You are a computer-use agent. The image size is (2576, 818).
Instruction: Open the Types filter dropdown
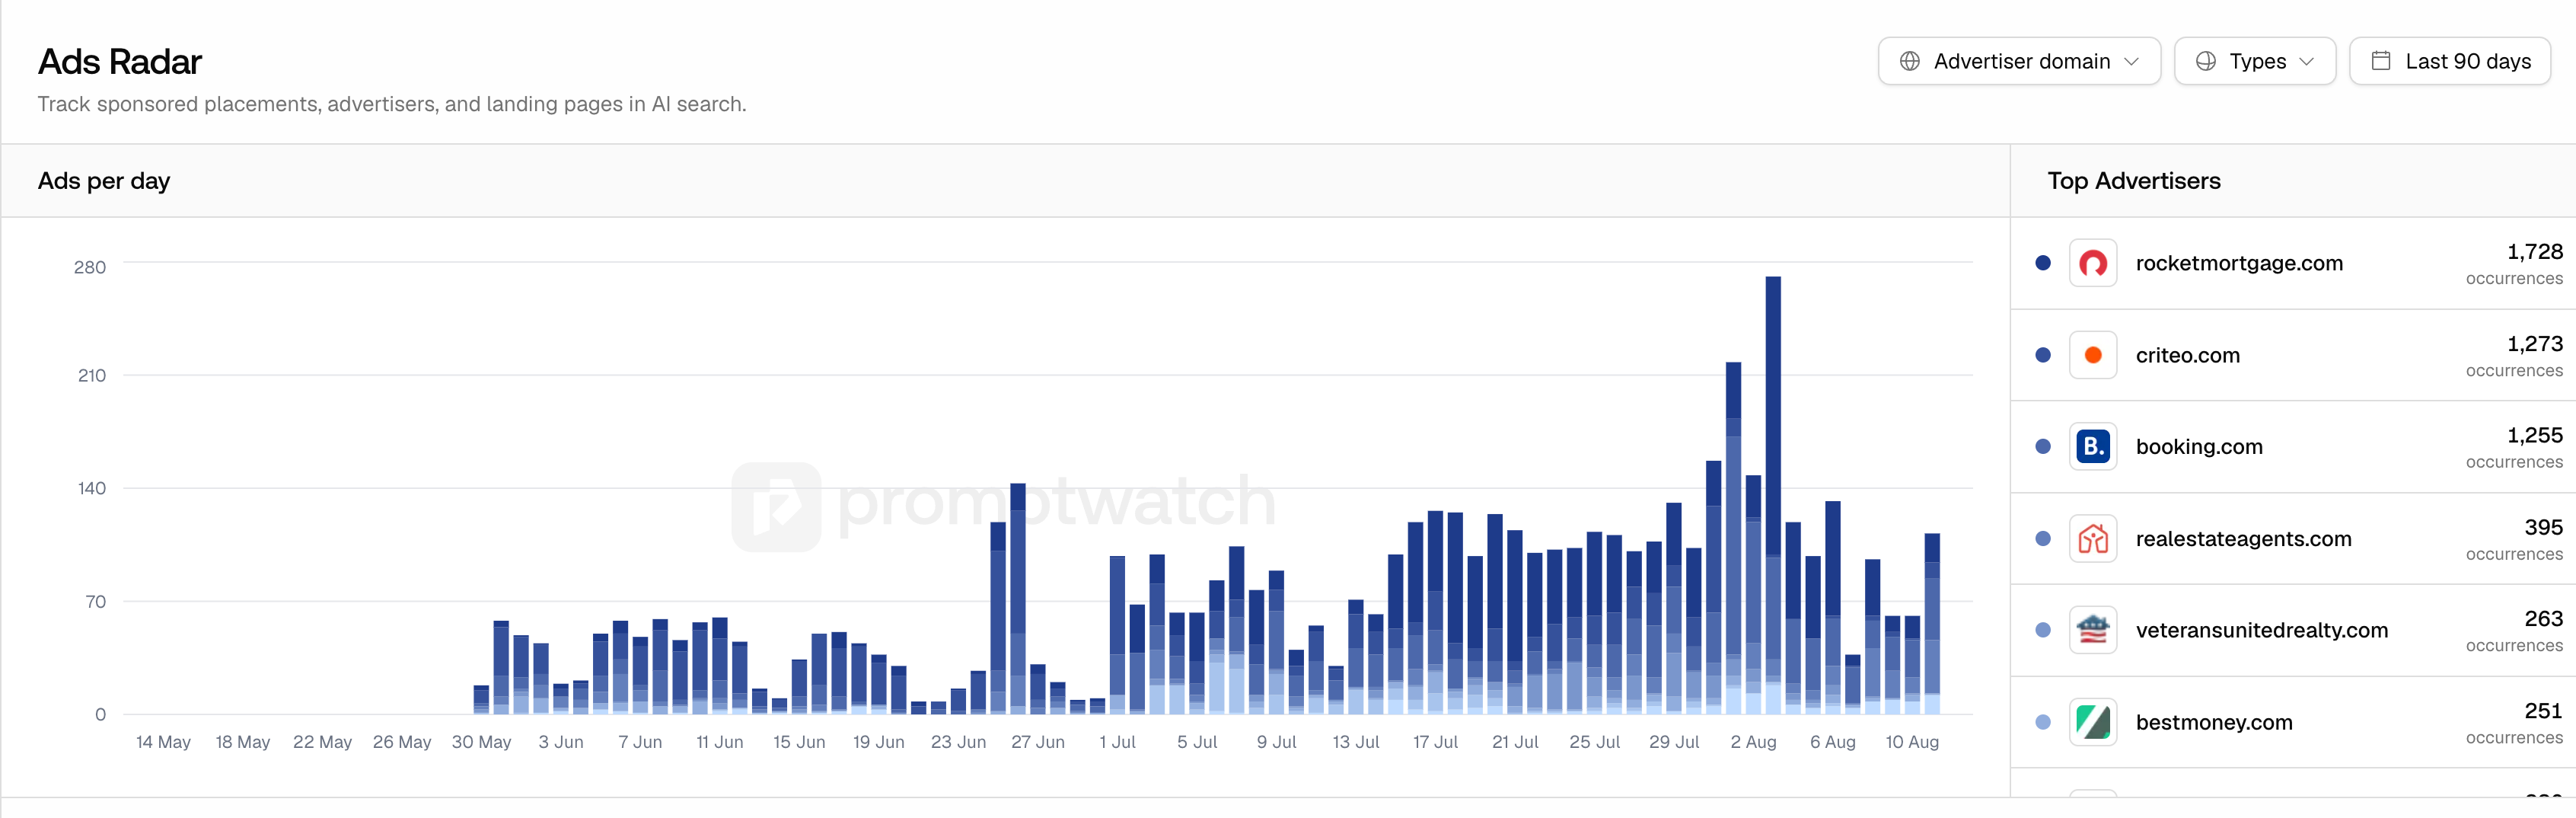pos(2254,61)
